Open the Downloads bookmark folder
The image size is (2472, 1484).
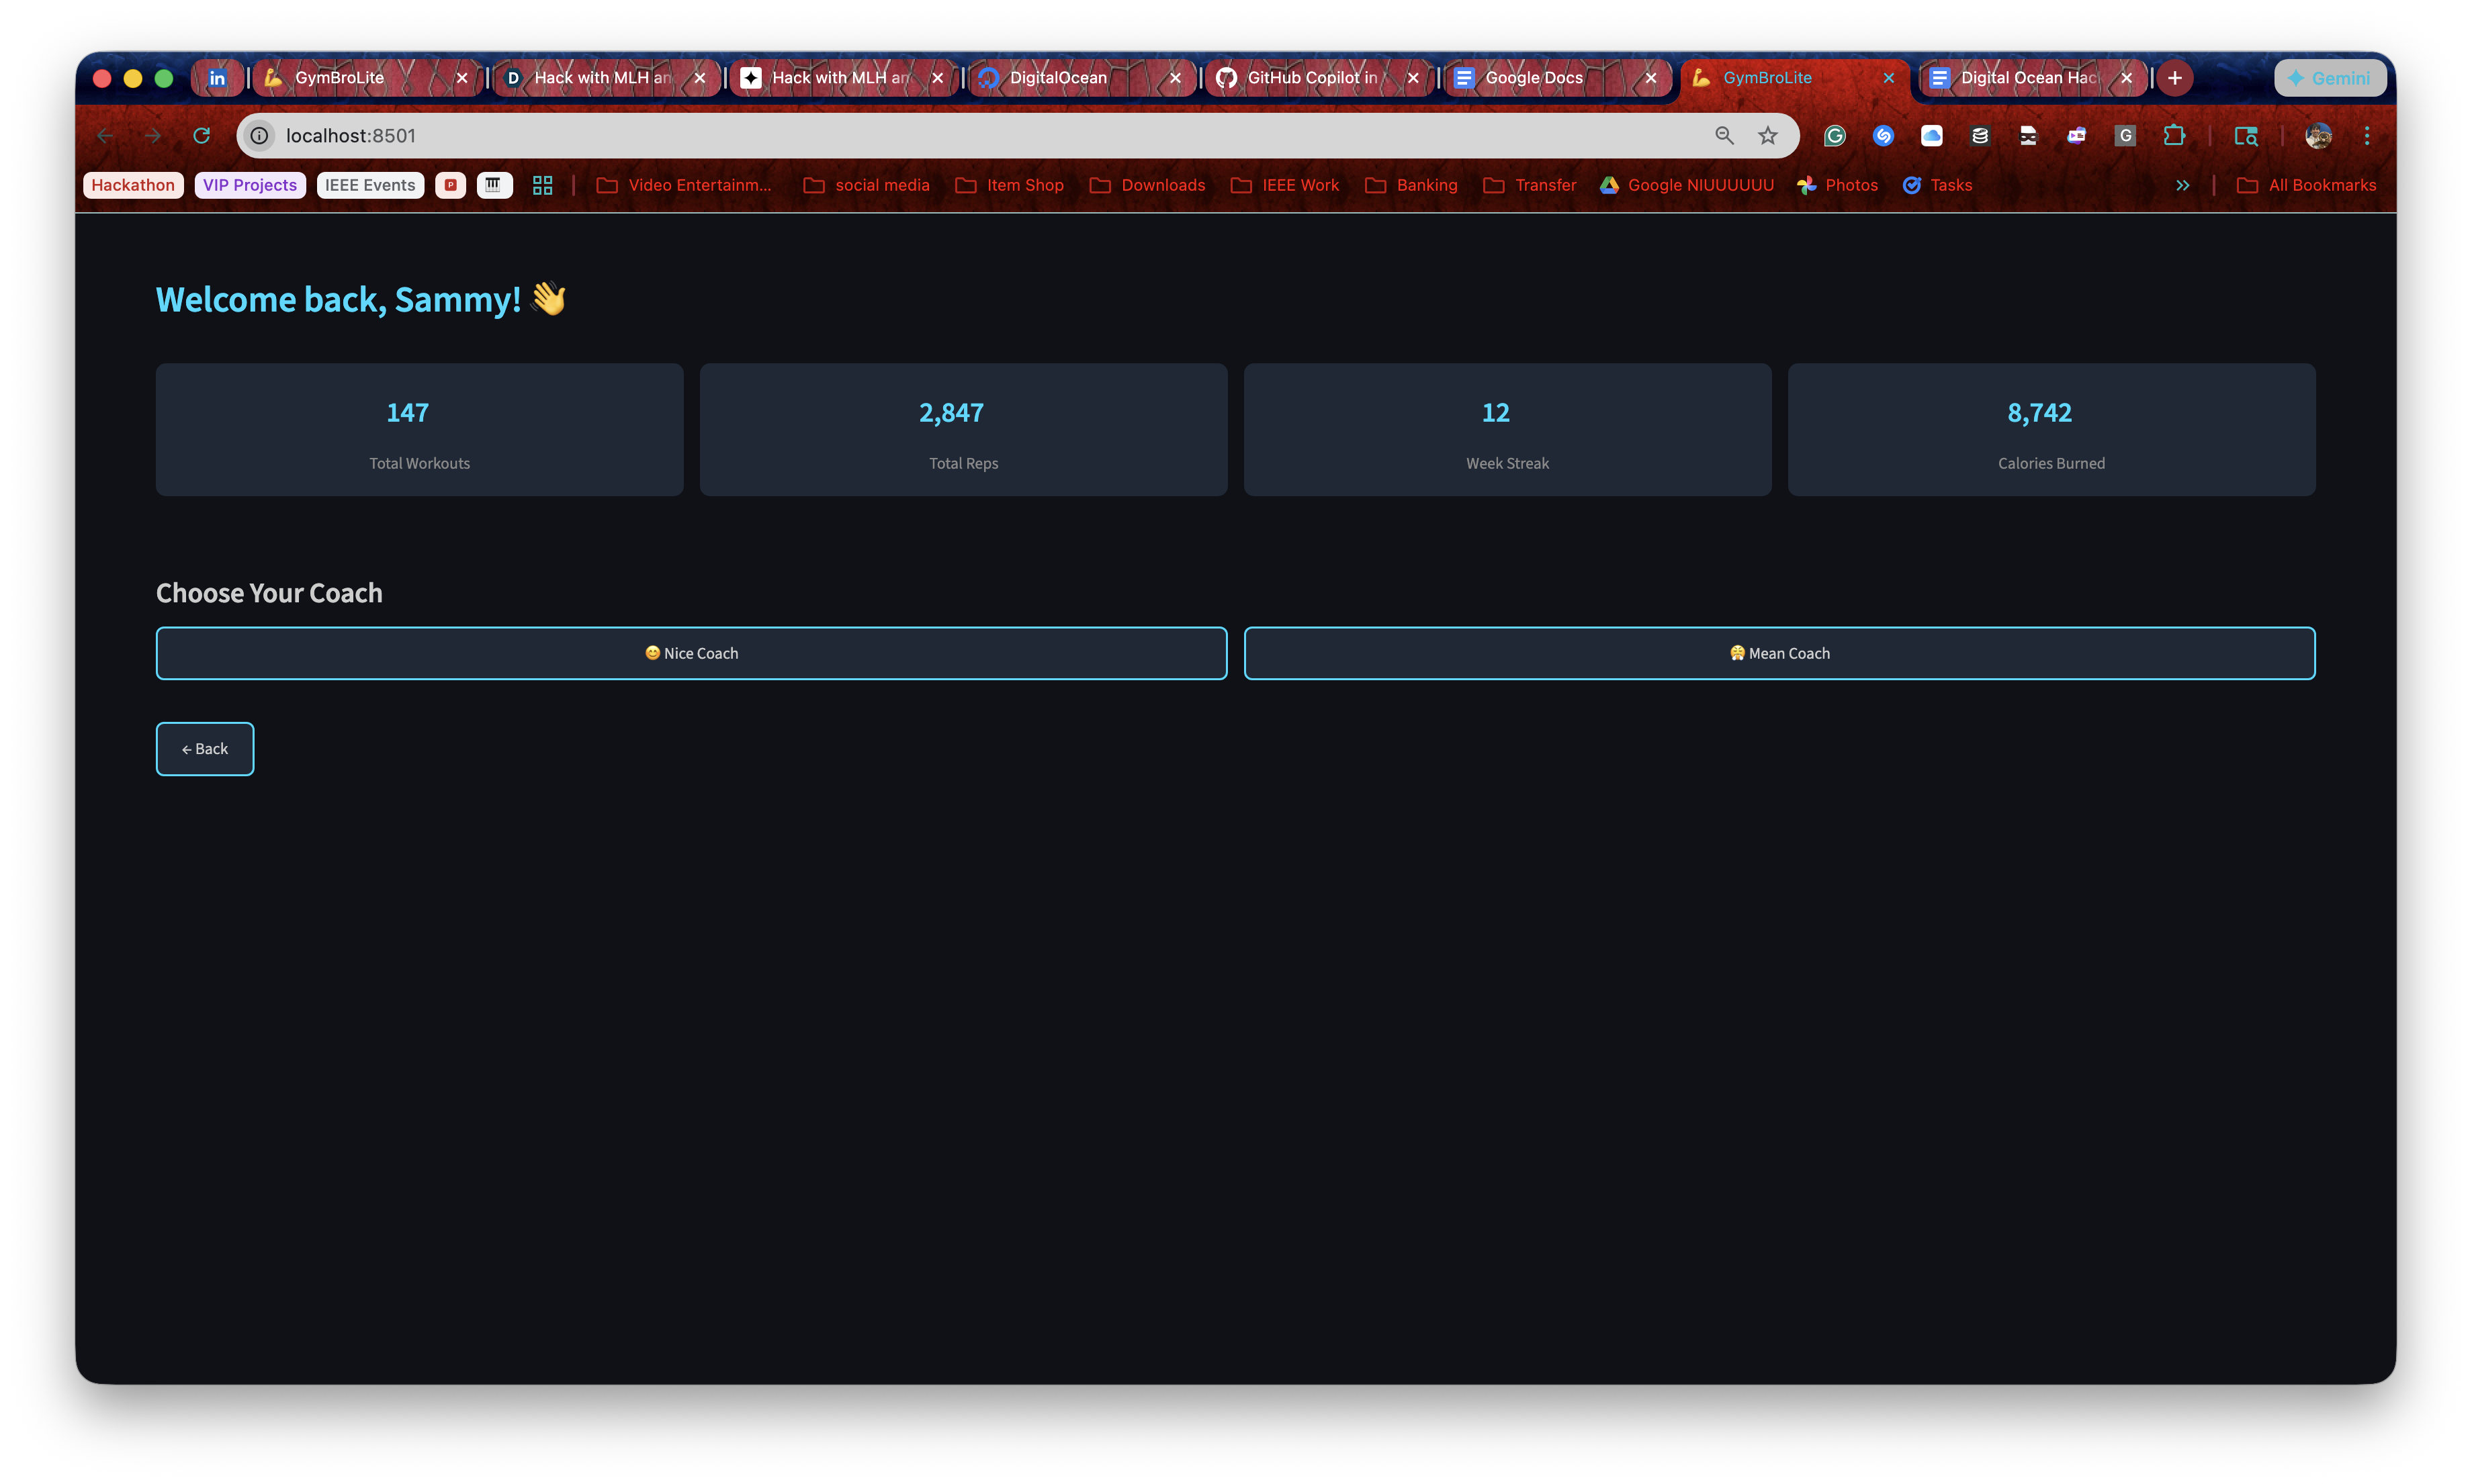click(1147, 185)
